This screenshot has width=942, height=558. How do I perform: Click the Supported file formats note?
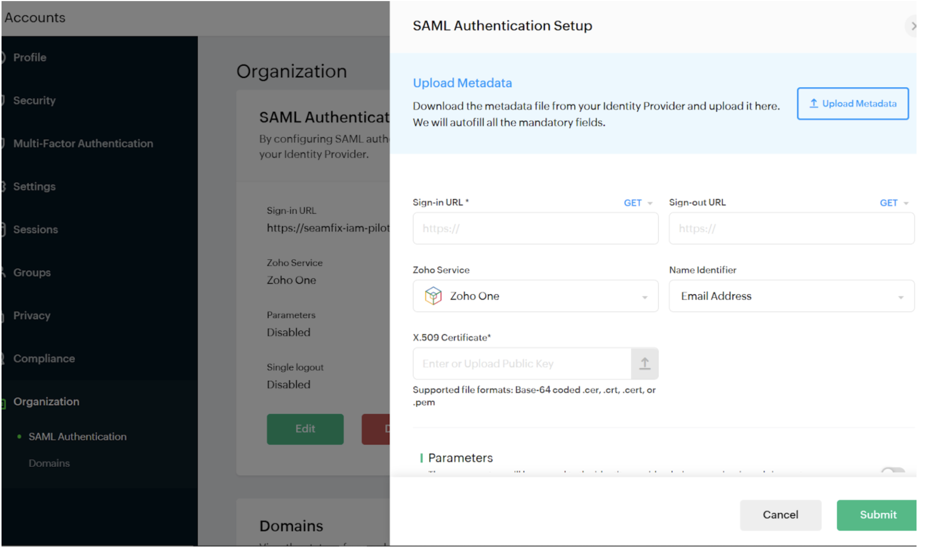click(534, 396)
